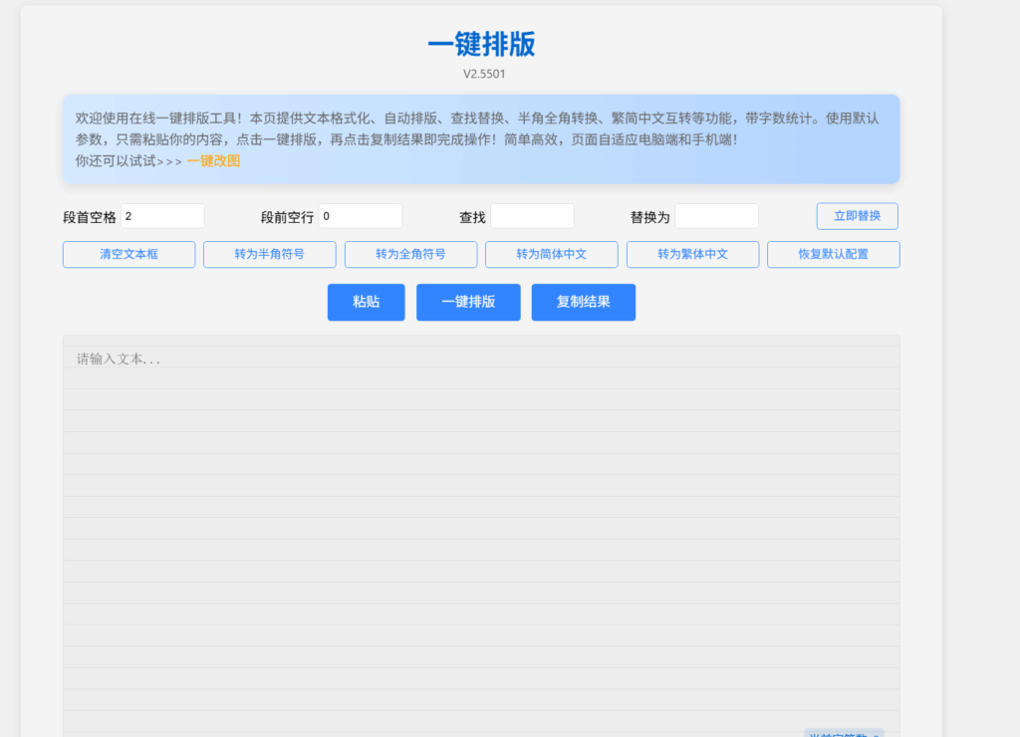The height and width of the screenshot is (737, 1020).
Task: Click the 一键排版 page title
Action: [481, 44]
